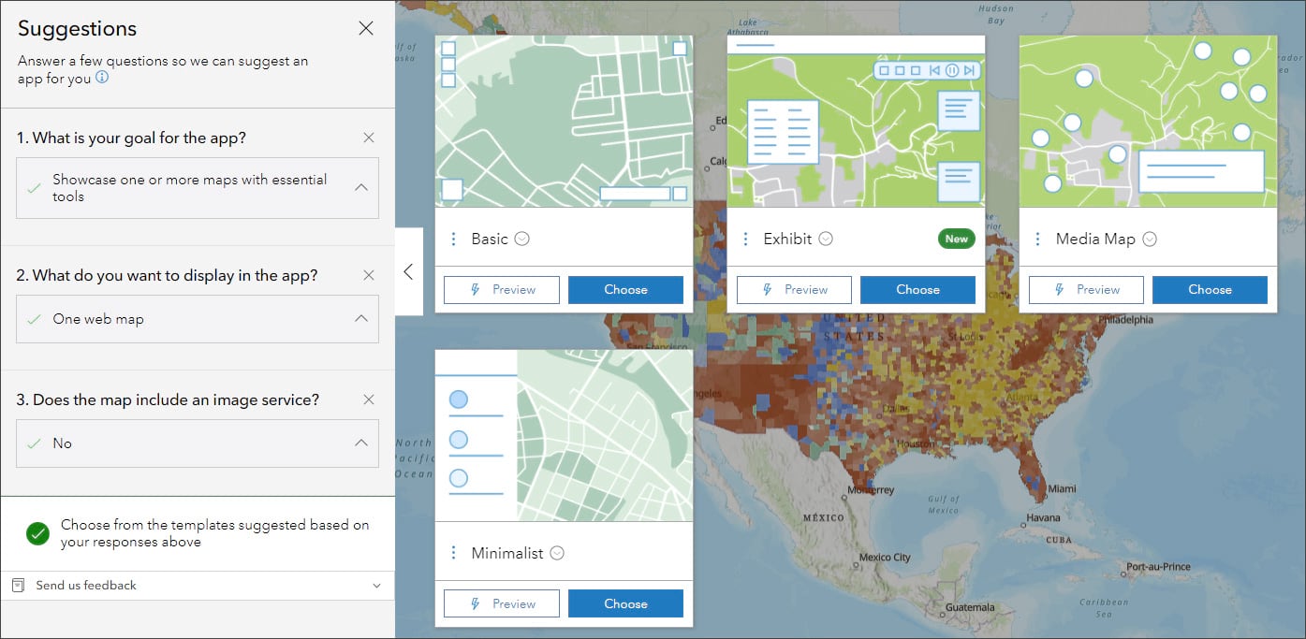Select the Media Map template thumbnail
The image size is (1306, 639).
pos(1148,122)
